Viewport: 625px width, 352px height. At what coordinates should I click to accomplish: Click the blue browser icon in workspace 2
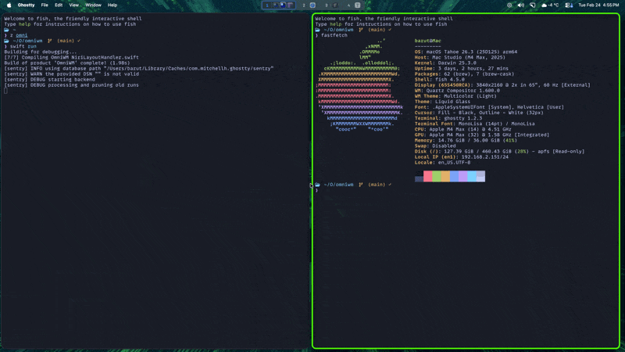coord(313,5)
